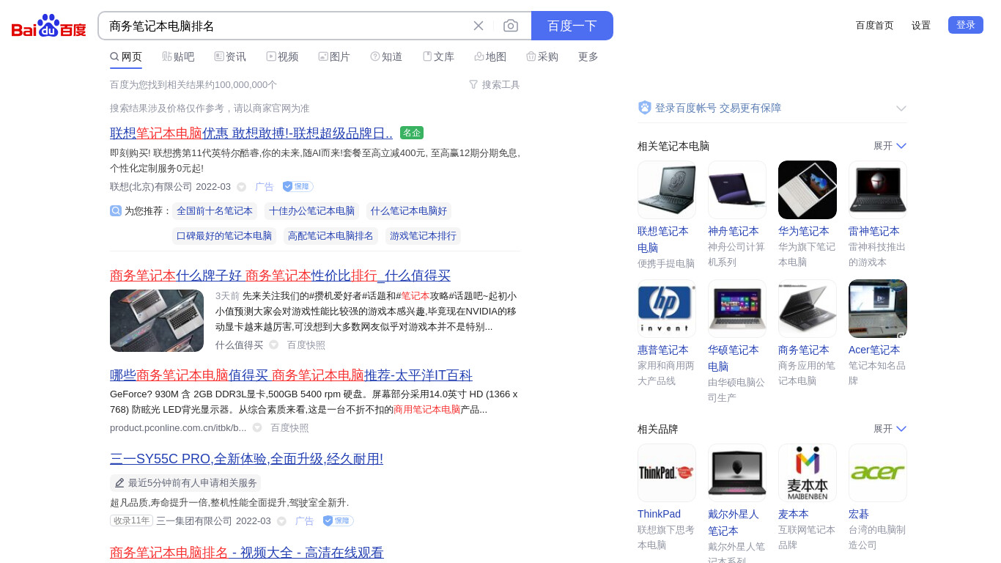The height and width of the screenshot is (563, 1001).
Task: Click the 百度一下 search button
Action: (572, 26)
